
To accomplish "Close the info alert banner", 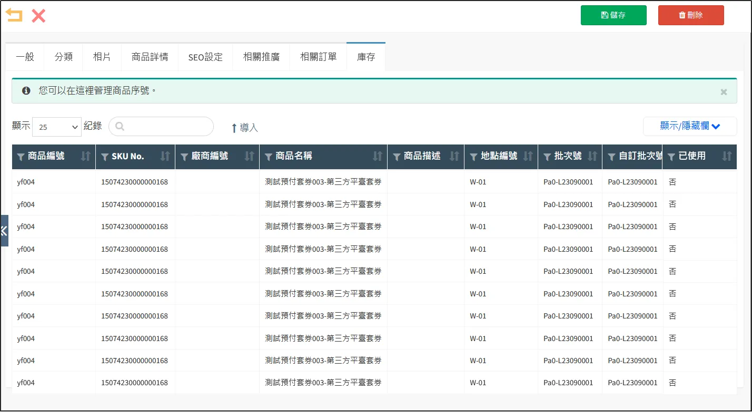I will tap(724, 91).
